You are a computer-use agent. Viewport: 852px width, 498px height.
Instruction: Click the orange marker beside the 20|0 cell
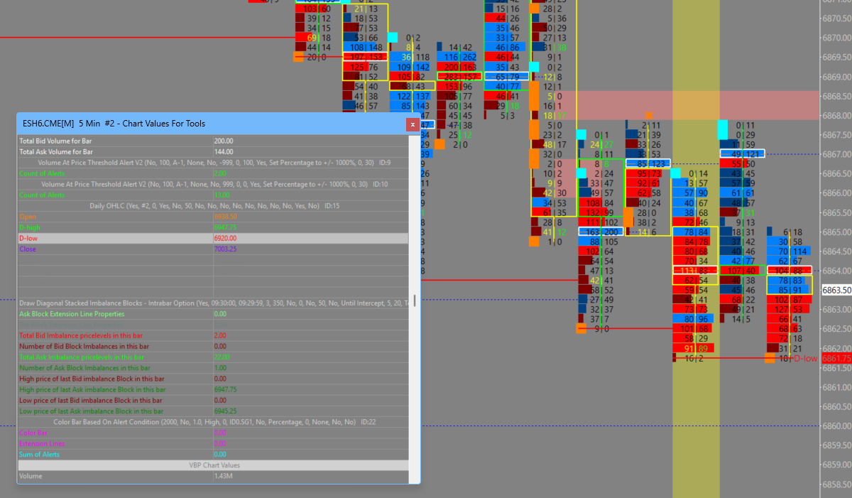298,57
